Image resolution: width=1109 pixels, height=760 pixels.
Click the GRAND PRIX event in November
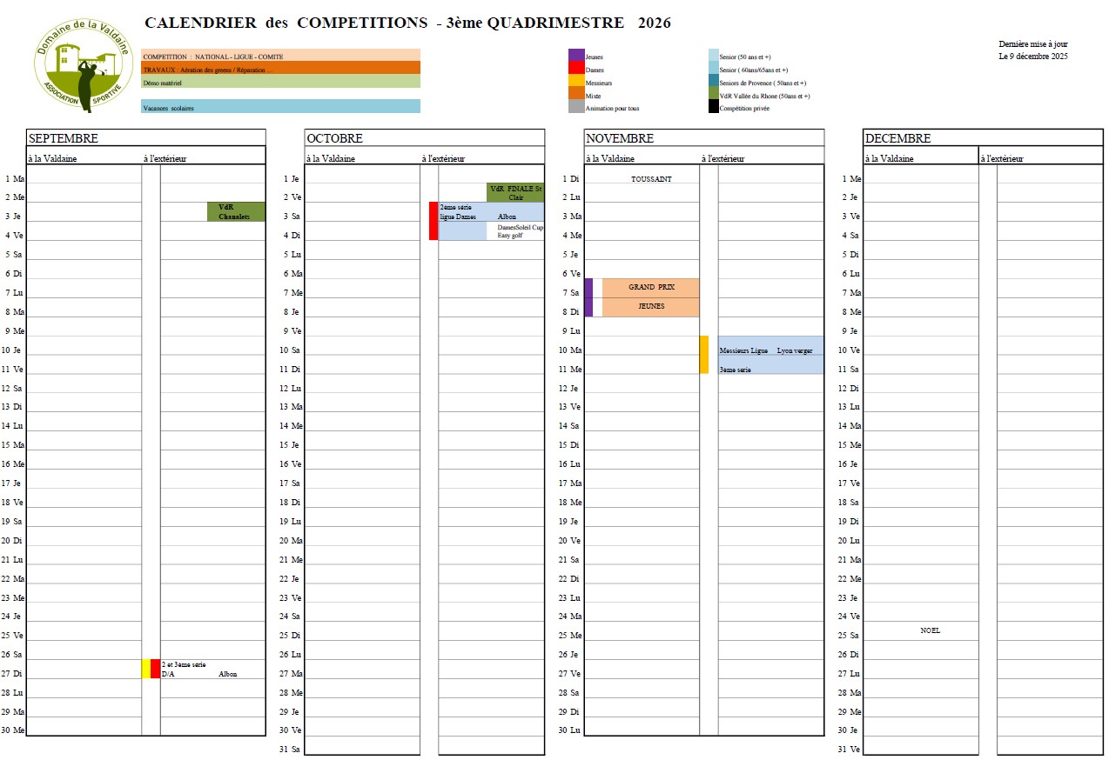click(x=651, y=287)
